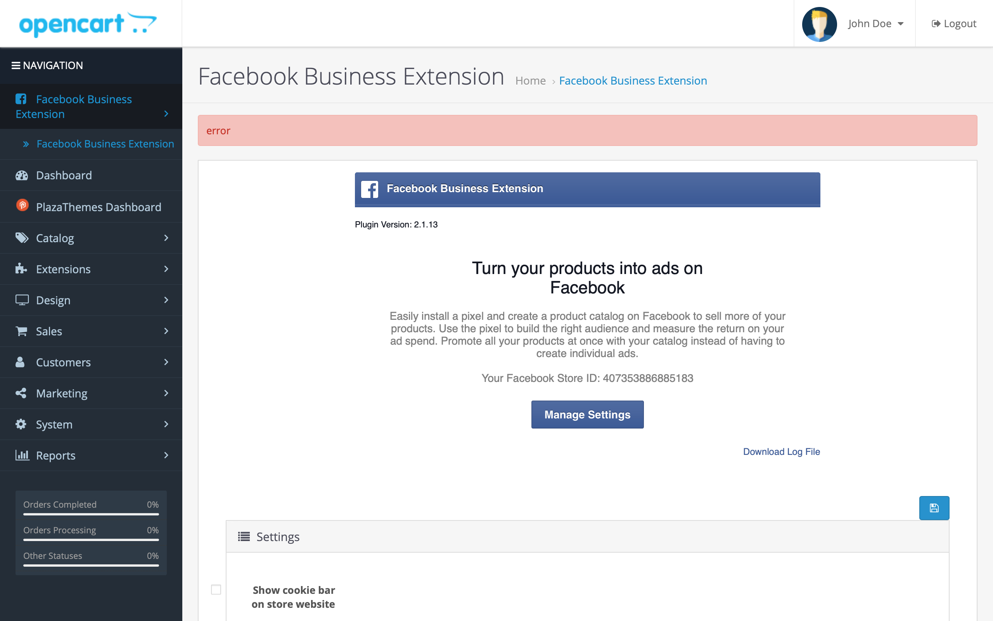
Task: Collapse the Navigation menu
Action: tap(48, 65)
